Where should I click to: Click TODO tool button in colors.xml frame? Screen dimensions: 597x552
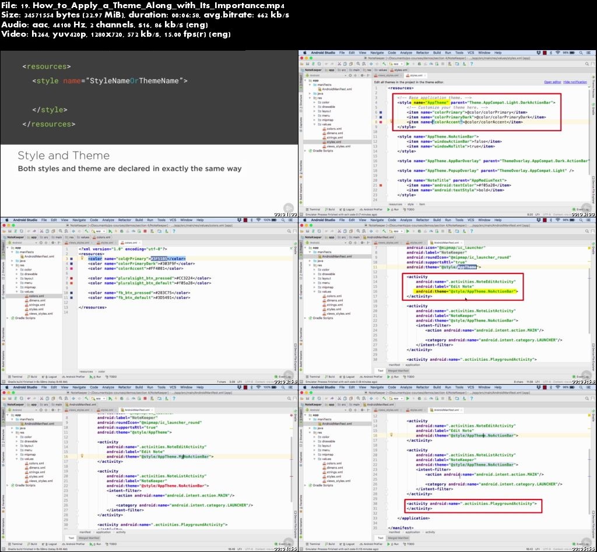[111, 377]
